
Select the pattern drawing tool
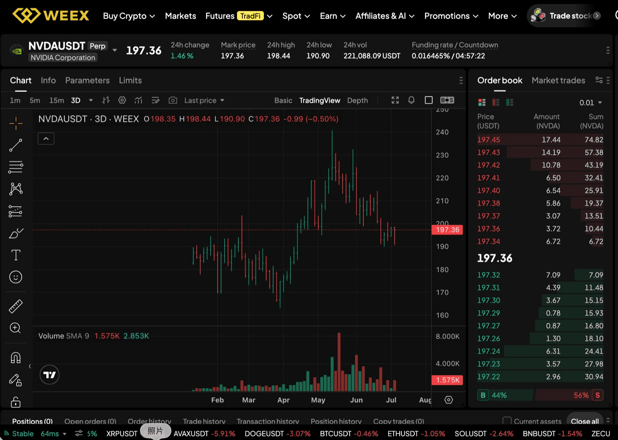16,189
